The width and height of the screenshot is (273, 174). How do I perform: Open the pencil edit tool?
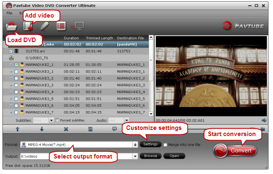click(44, 26)
